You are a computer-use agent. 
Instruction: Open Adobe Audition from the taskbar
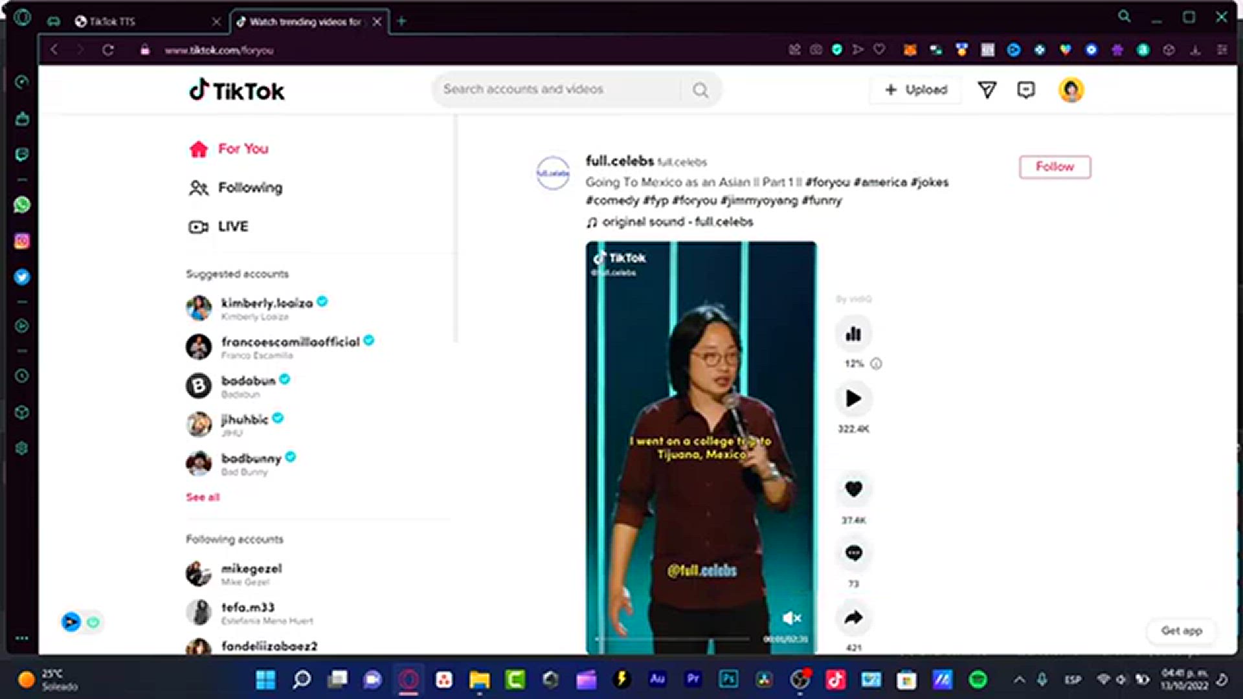click(657, 679)
